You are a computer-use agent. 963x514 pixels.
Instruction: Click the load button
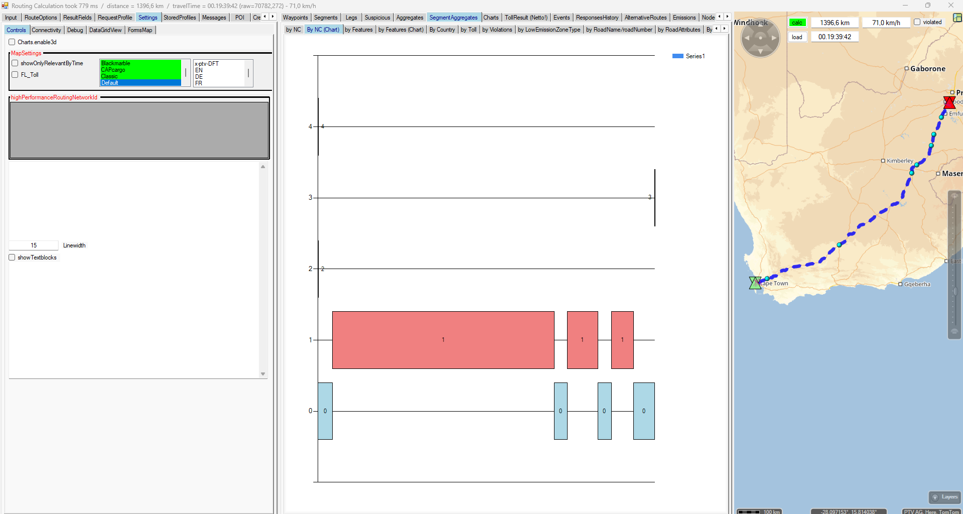797,37
